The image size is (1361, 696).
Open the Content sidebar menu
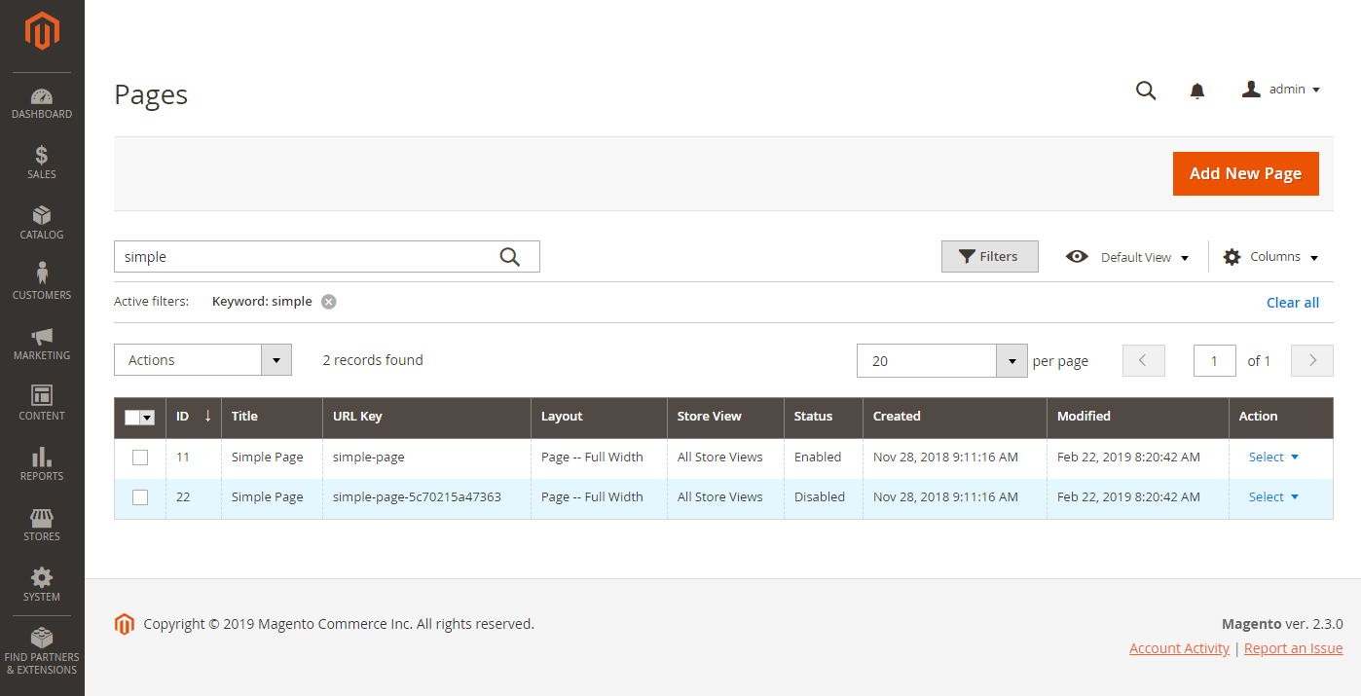[x=42, y=405]
